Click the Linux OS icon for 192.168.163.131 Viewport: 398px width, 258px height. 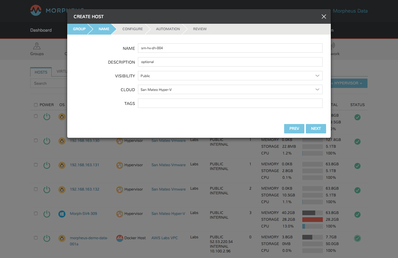click(62, 165)
